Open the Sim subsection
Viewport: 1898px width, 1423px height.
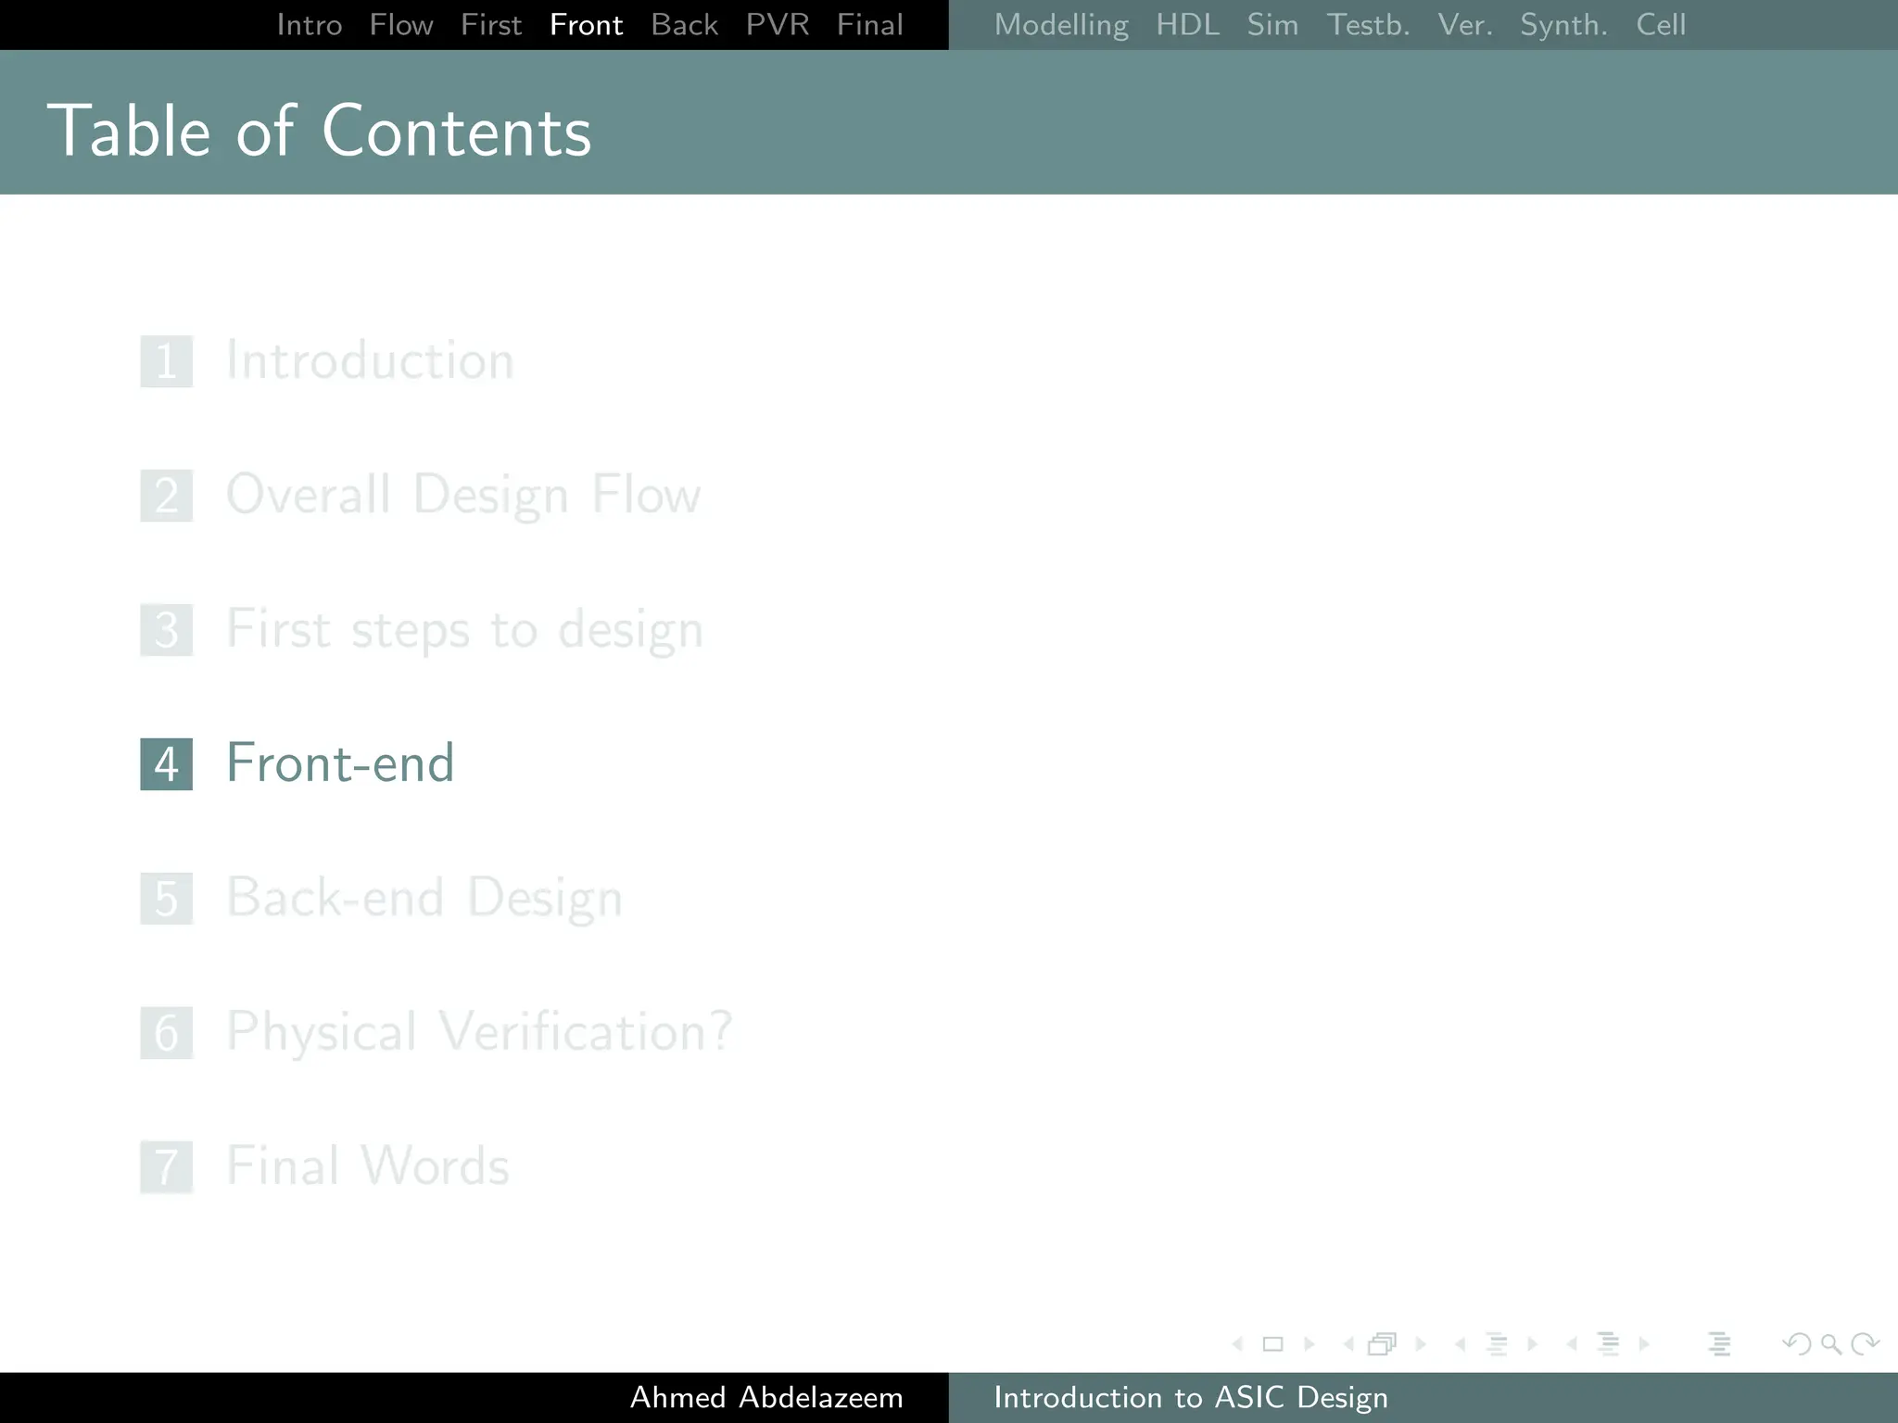coord(1272,25)
